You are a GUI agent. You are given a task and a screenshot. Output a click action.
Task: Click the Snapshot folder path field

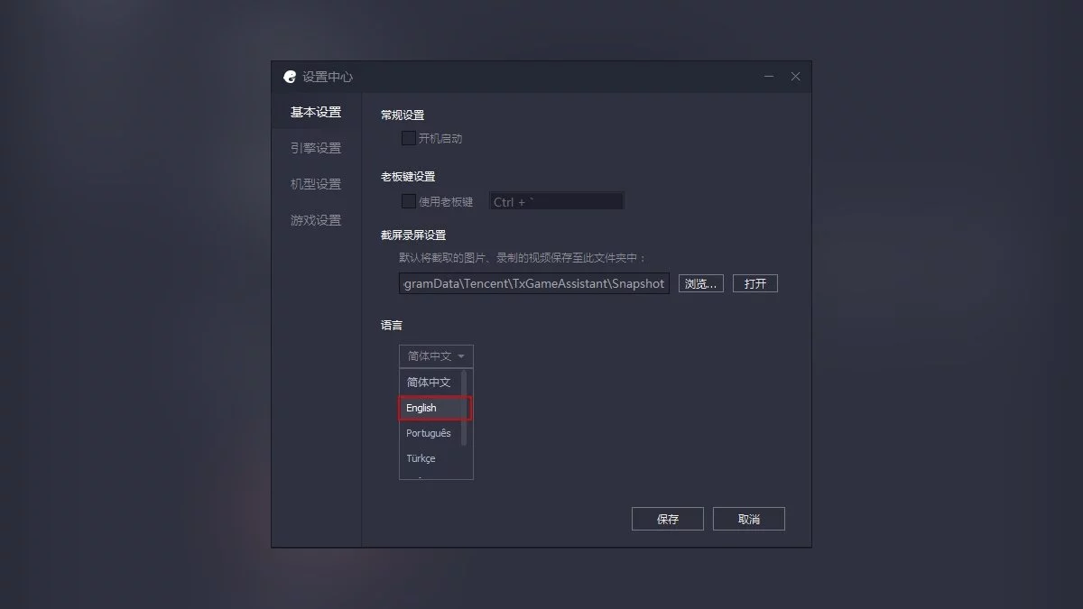click(x=534, y=283)
